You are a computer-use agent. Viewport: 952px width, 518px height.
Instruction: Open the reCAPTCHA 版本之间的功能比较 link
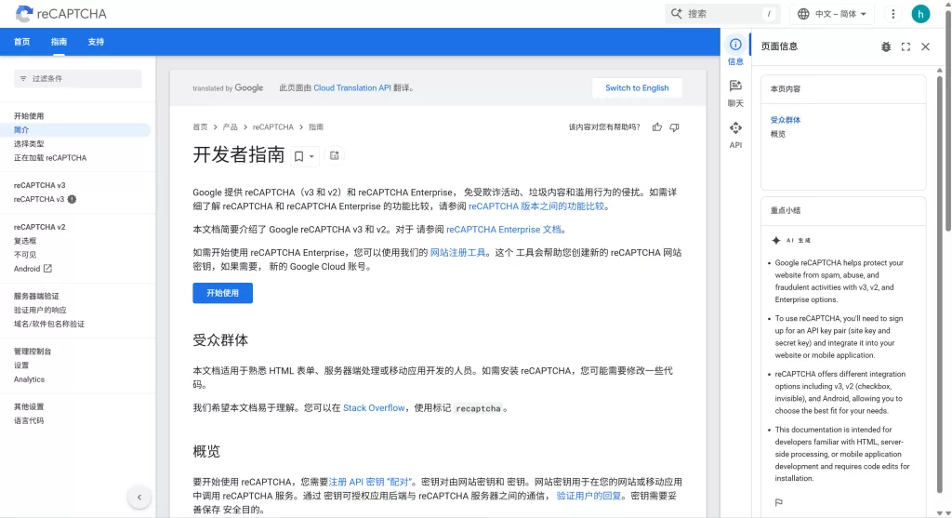[x=536, y=206]
